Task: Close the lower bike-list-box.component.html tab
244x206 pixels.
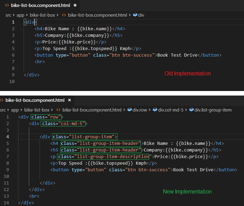Action: pos(69,100)
